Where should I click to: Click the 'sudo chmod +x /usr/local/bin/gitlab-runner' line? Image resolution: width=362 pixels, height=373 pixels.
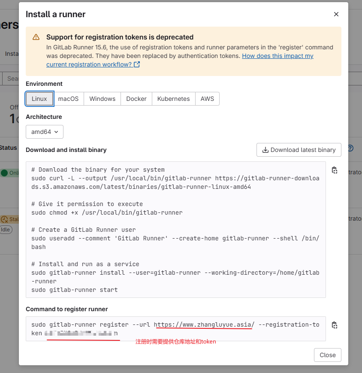[x=107, y=212]
